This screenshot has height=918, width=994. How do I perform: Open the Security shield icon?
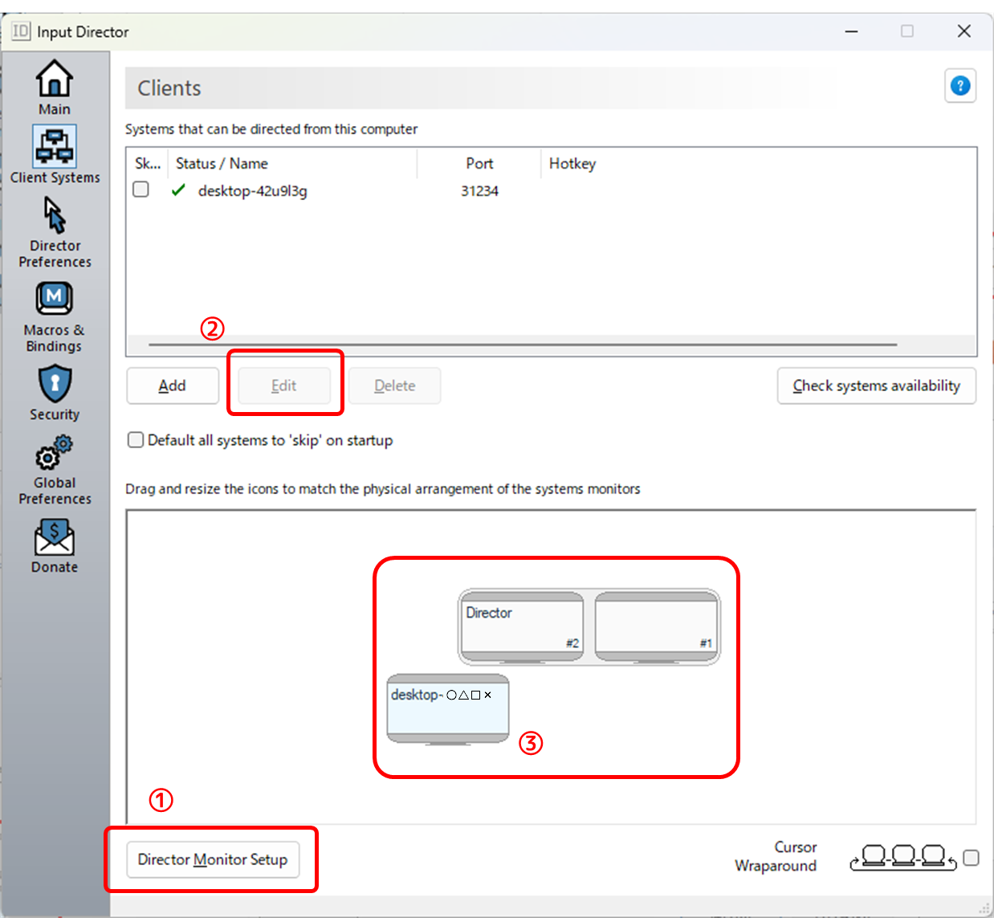[x=55, y=383]
